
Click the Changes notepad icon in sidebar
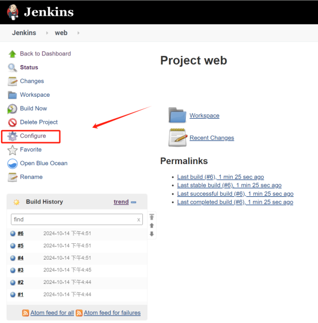coord(12,81)
